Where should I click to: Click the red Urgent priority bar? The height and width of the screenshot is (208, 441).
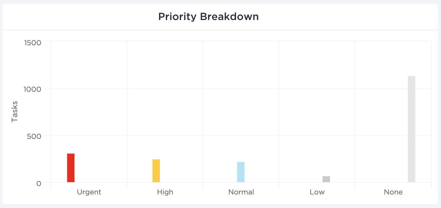click(x=71, y=168)
